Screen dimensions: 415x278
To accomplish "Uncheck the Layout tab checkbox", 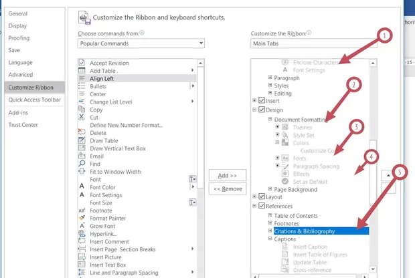I will pos(262,196).
